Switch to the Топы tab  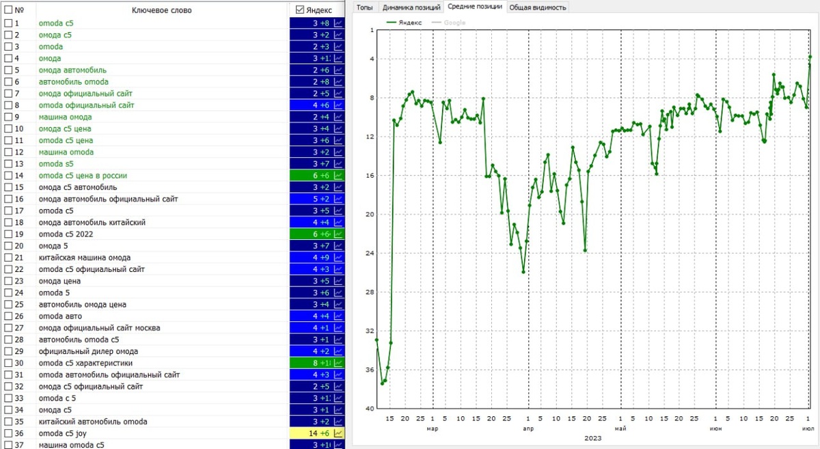(x=365, y=7)
